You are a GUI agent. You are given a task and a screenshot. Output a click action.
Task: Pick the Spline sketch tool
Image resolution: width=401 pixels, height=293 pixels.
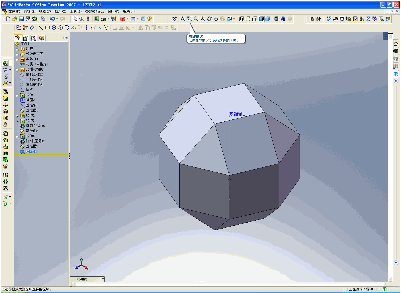click(x=93, y=28)
